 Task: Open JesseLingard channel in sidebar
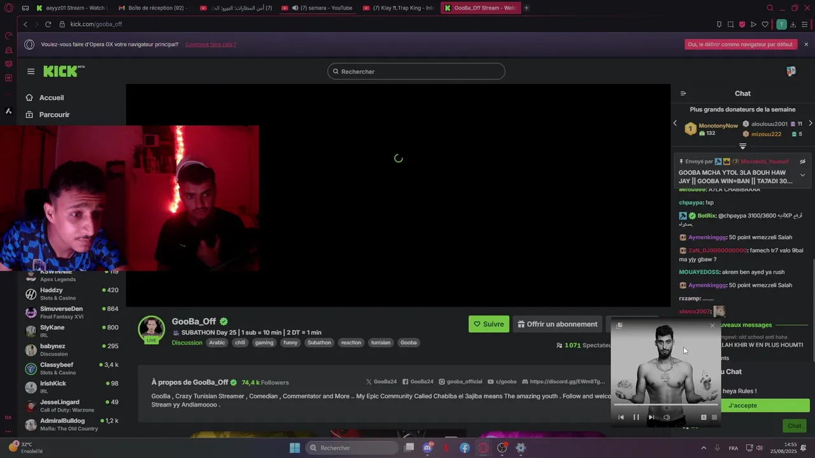pos(71,406)
